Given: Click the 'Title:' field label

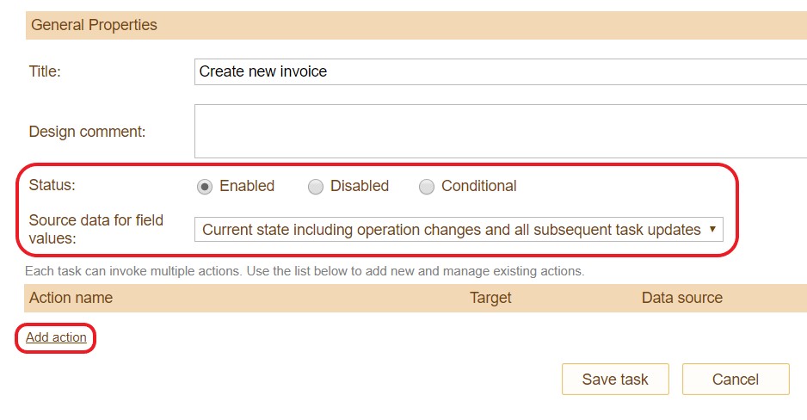Looking at the screenshot, I should pos(45,71).
